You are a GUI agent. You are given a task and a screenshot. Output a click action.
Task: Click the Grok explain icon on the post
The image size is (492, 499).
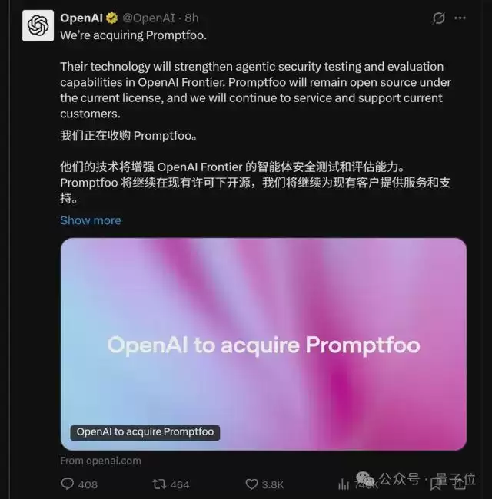coord(438,18)
